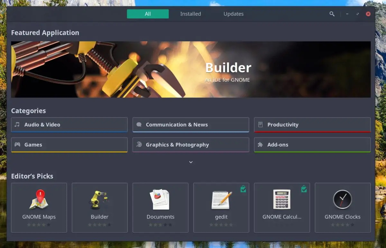Open the gedit notepad icon

click(221, 200)
